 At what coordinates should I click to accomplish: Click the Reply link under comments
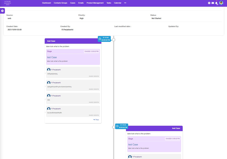point(96,120)
